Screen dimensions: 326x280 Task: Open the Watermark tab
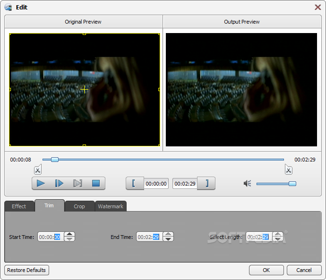click(x=111, y=206)
